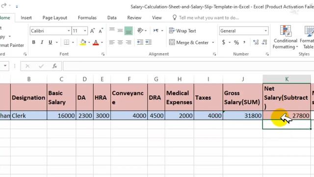
Task: Toggle Underline formatting
Action: pos(50,42)
